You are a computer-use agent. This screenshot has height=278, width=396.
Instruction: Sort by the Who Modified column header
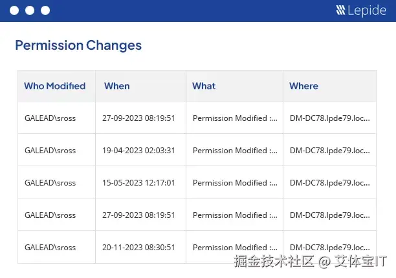coord(55,86)
